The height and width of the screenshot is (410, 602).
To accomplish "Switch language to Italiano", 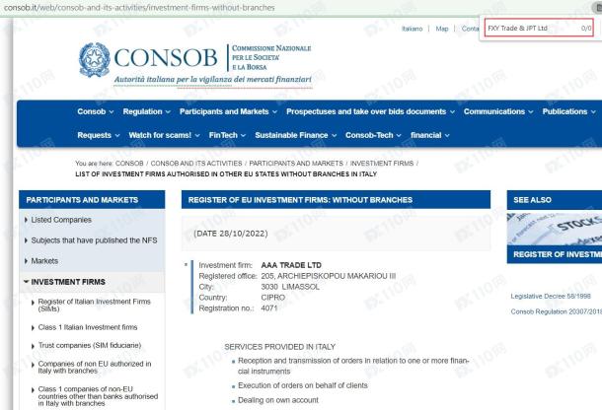I will (x=412, y=29).
